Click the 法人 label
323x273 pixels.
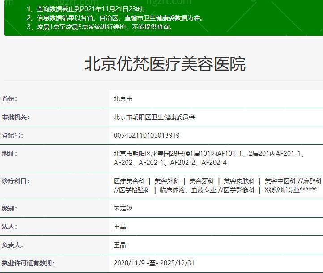tap(9, 227)
